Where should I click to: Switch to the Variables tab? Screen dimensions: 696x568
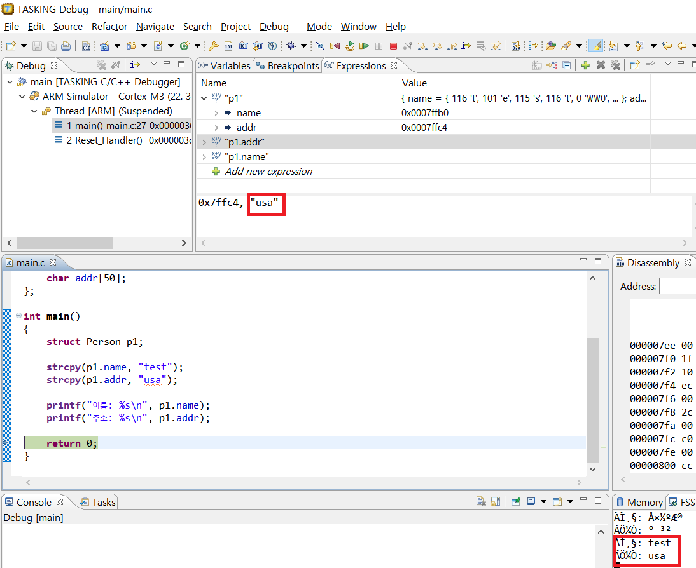(x=225, y=65)
